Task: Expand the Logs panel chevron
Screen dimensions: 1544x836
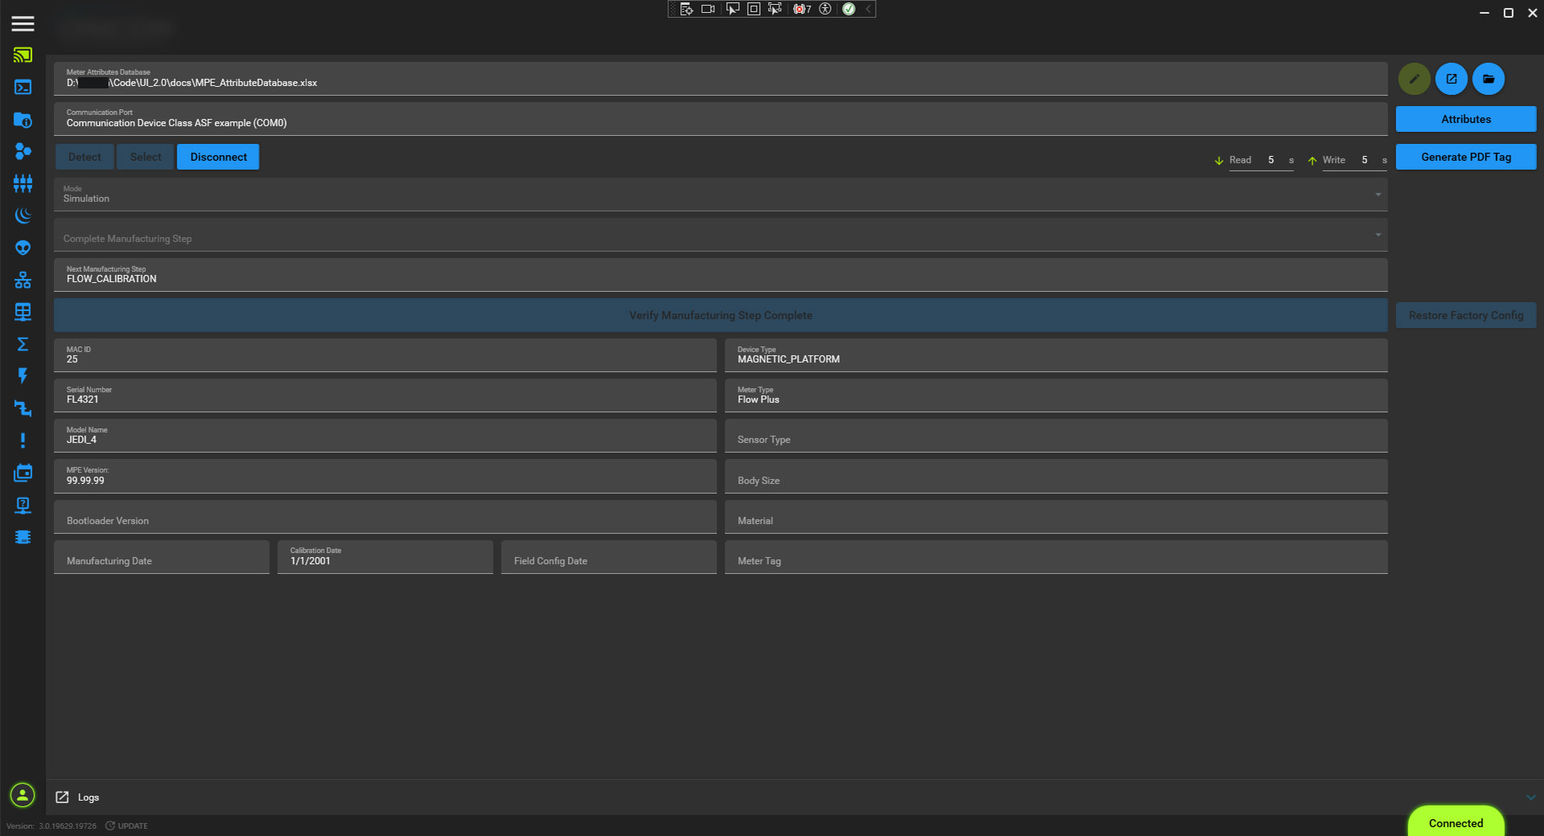Action: 1530,797
